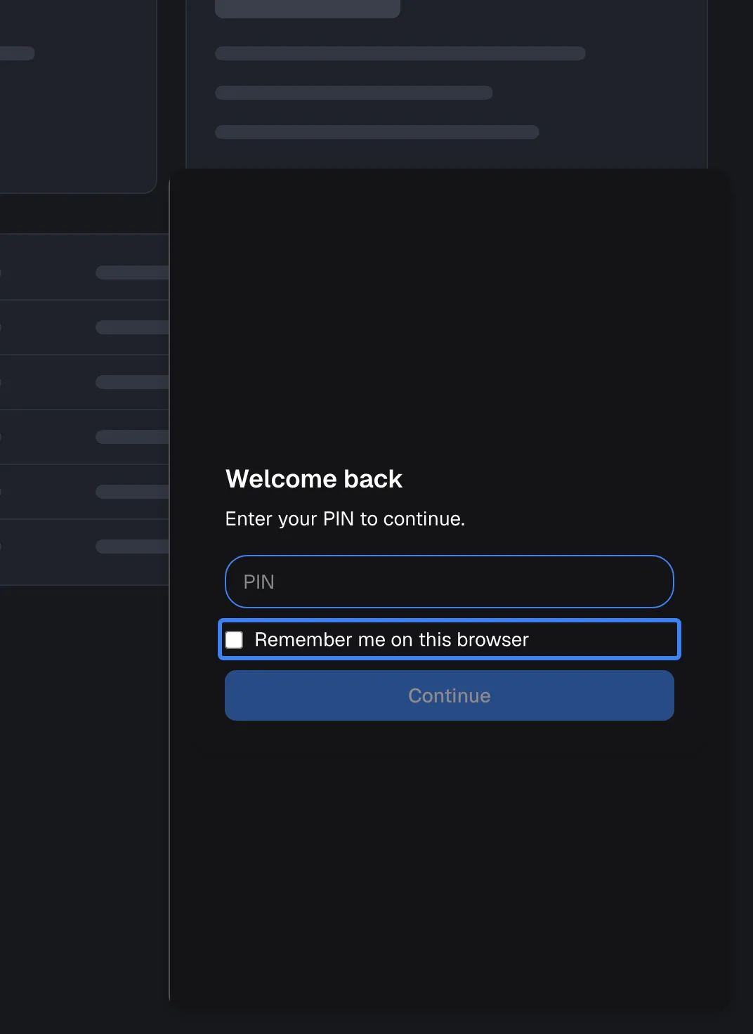753x1034 pixels.
Task: Click the PIN placeholder text
Action: point(258,582)
